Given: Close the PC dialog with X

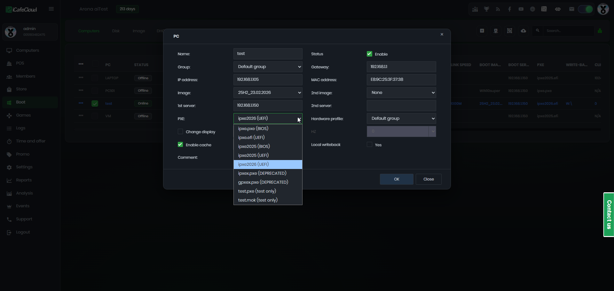Looking at the screenshot, I should (x=442, y=34).
